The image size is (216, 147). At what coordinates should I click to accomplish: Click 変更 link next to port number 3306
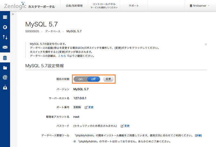(89, 107)
